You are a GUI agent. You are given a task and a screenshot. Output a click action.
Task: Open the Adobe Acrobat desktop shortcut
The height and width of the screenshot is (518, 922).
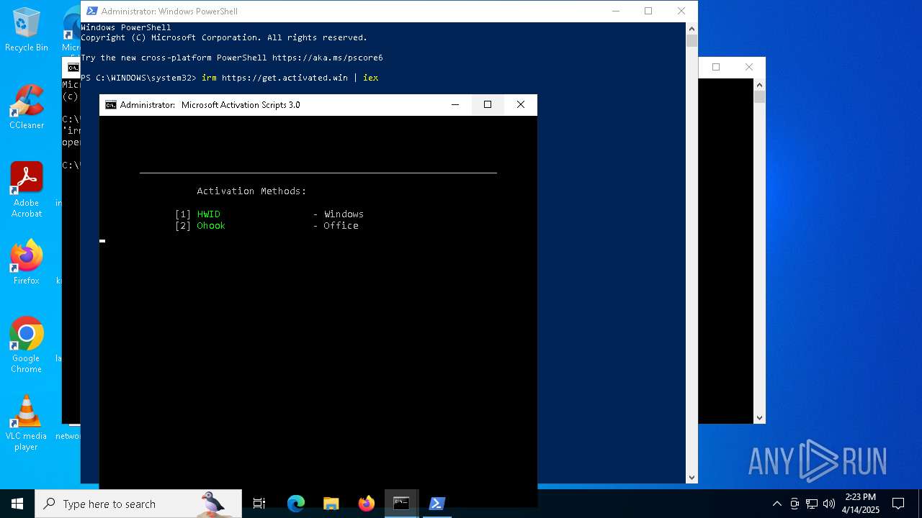click(27, 190)
